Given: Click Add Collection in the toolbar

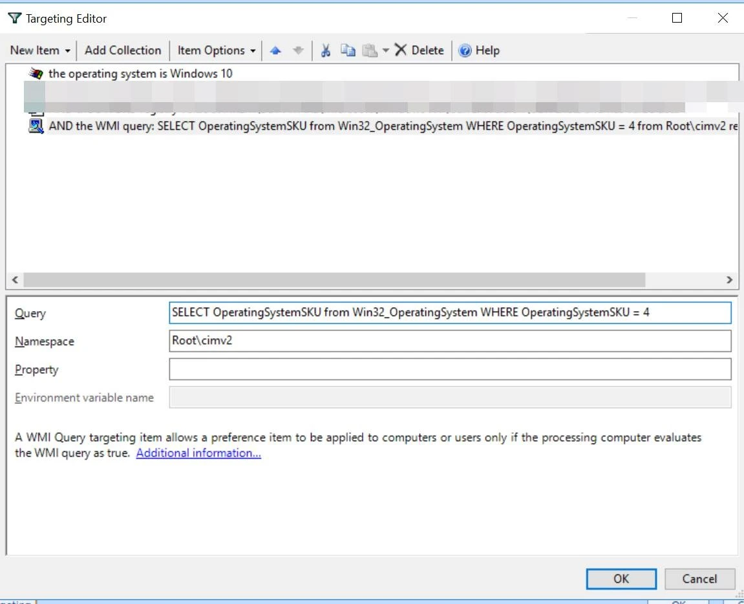Looking at the screenshot, I should [x=123, y=50].
